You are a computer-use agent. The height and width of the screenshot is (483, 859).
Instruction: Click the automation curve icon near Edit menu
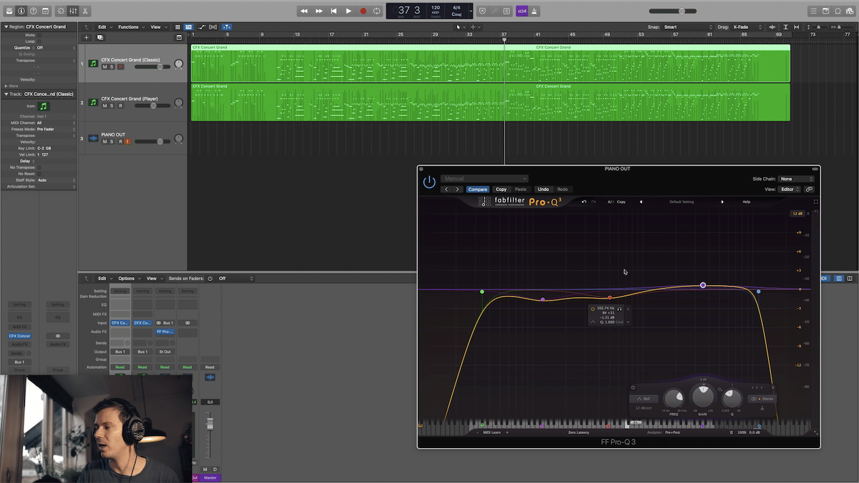202,27
